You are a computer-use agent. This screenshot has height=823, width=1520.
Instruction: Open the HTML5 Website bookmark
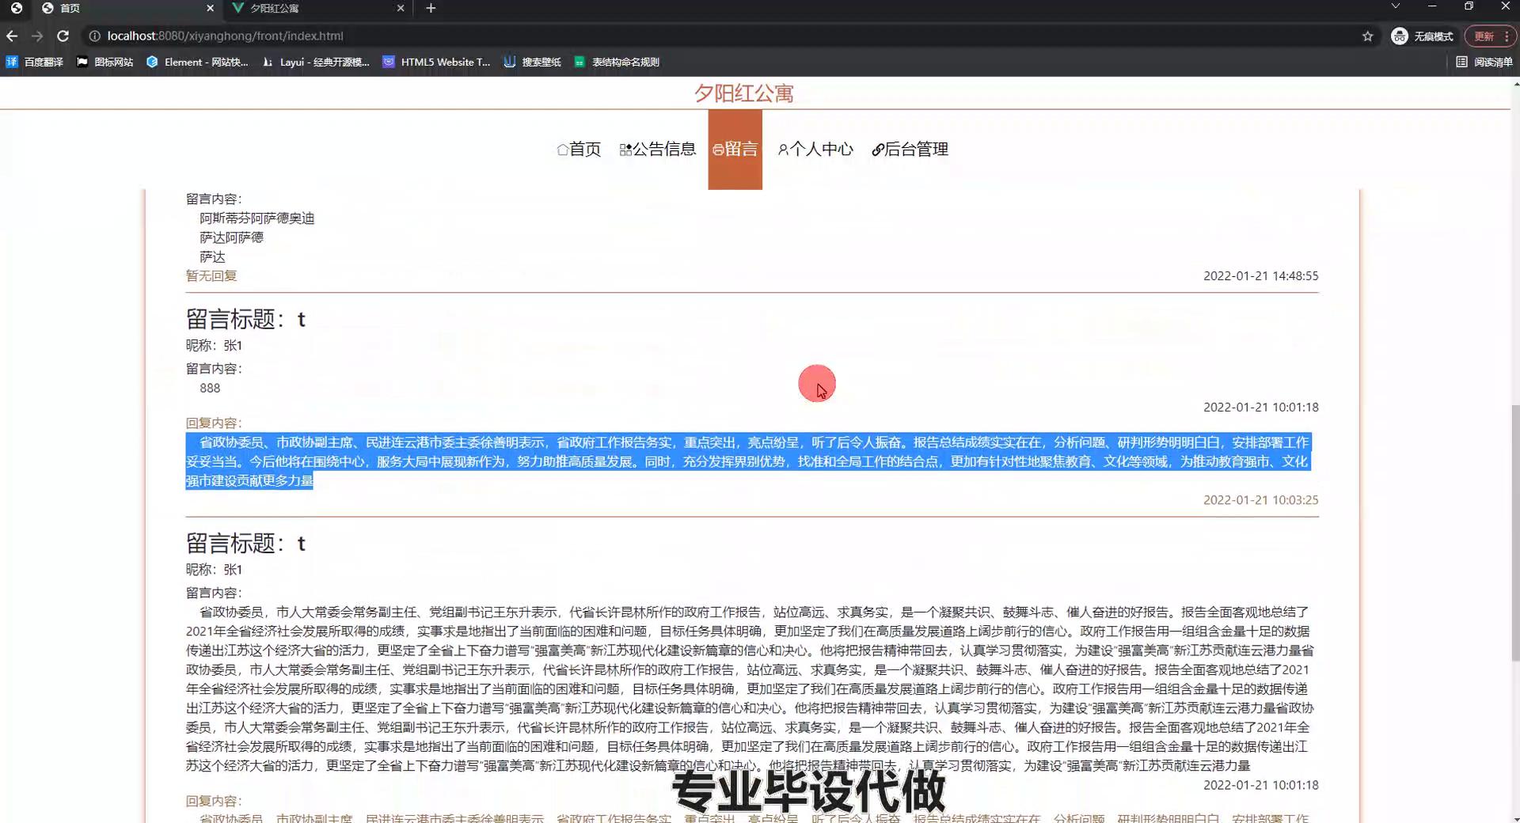[x=436, y=62]
